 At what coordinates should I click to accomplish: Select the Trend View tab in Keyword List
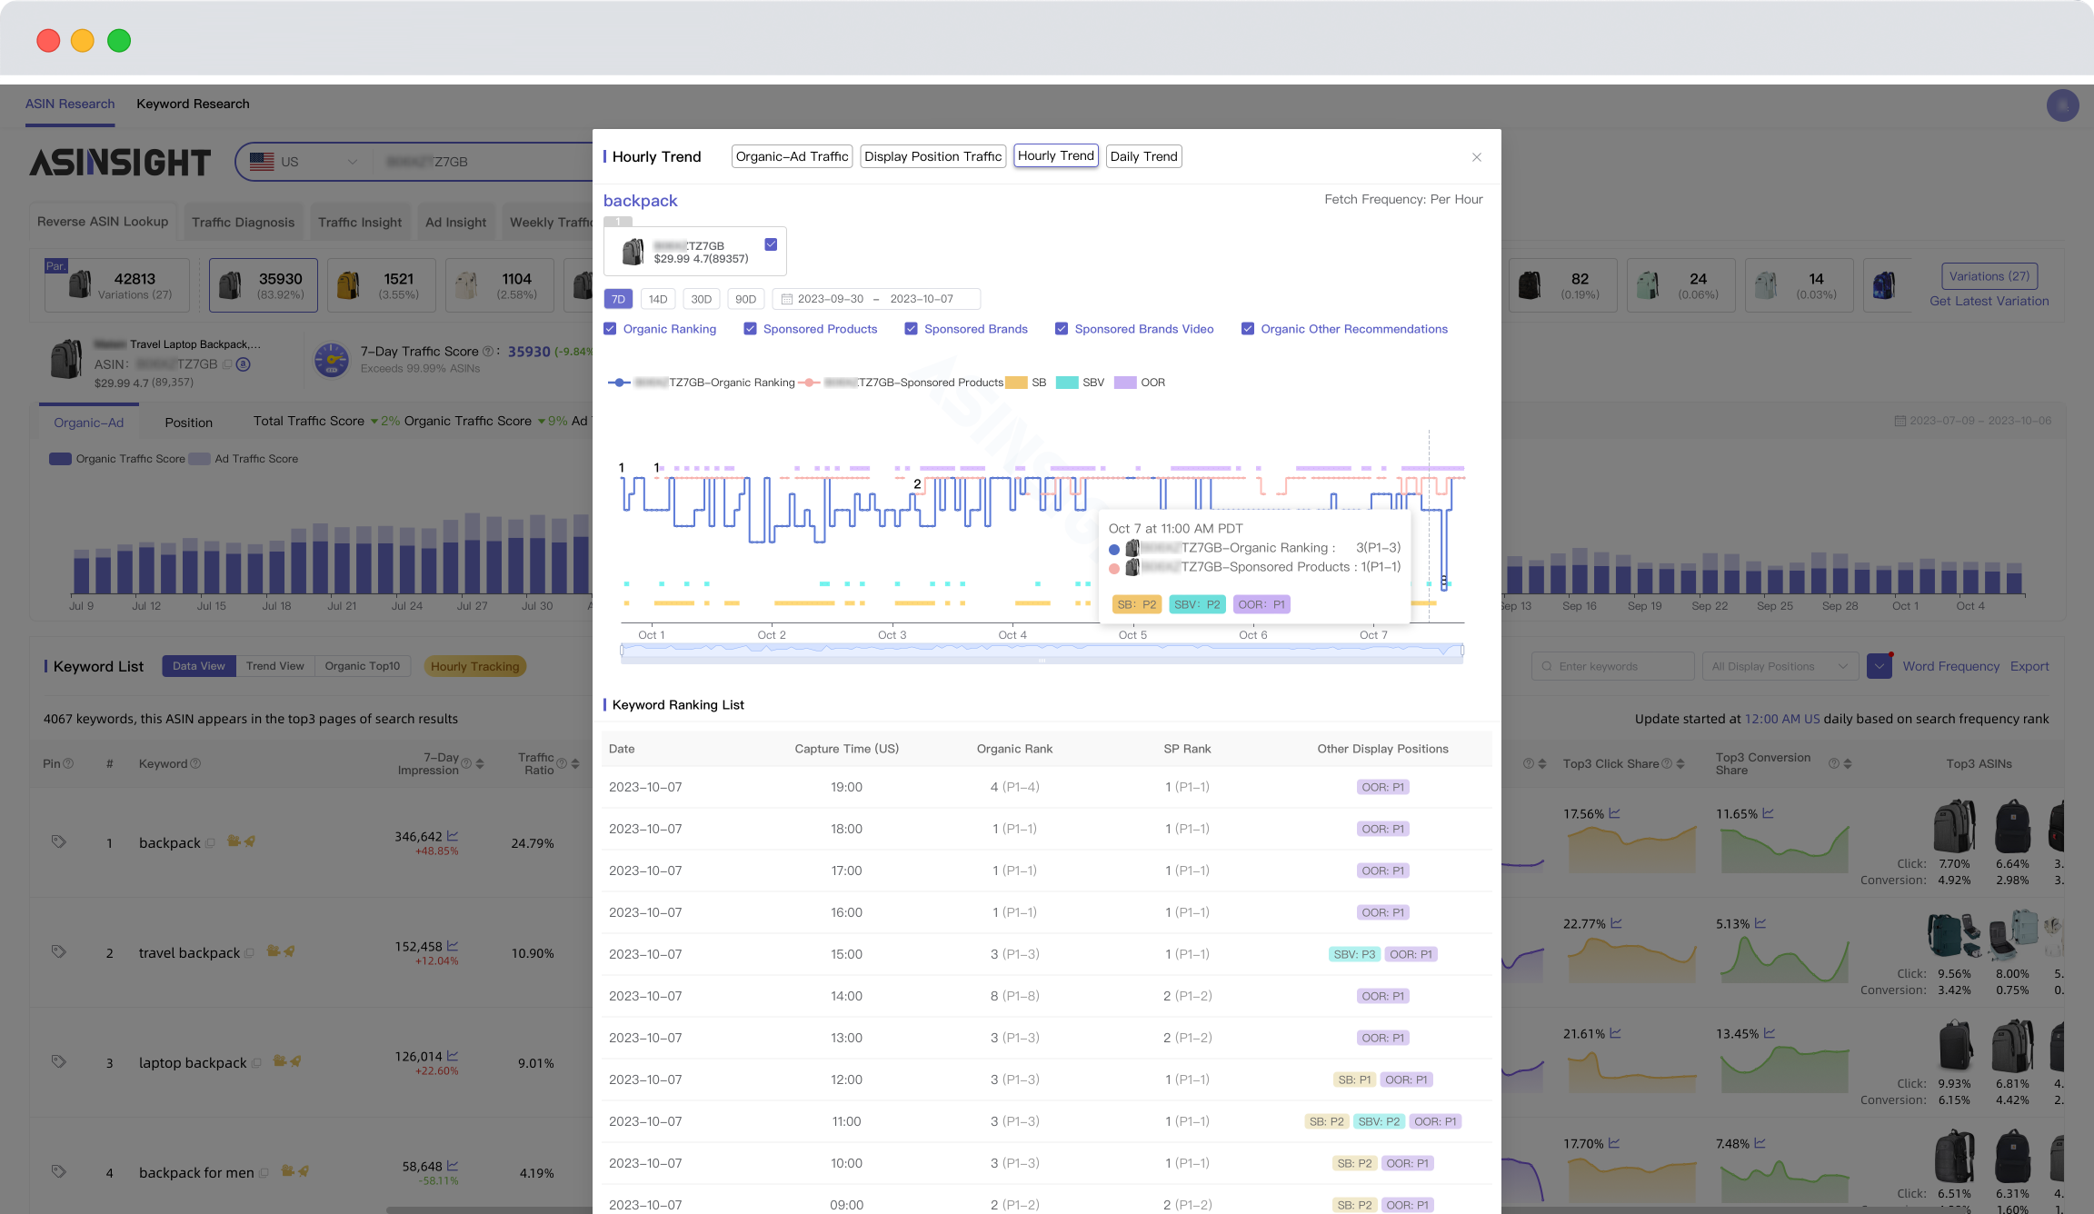(275, 665)
